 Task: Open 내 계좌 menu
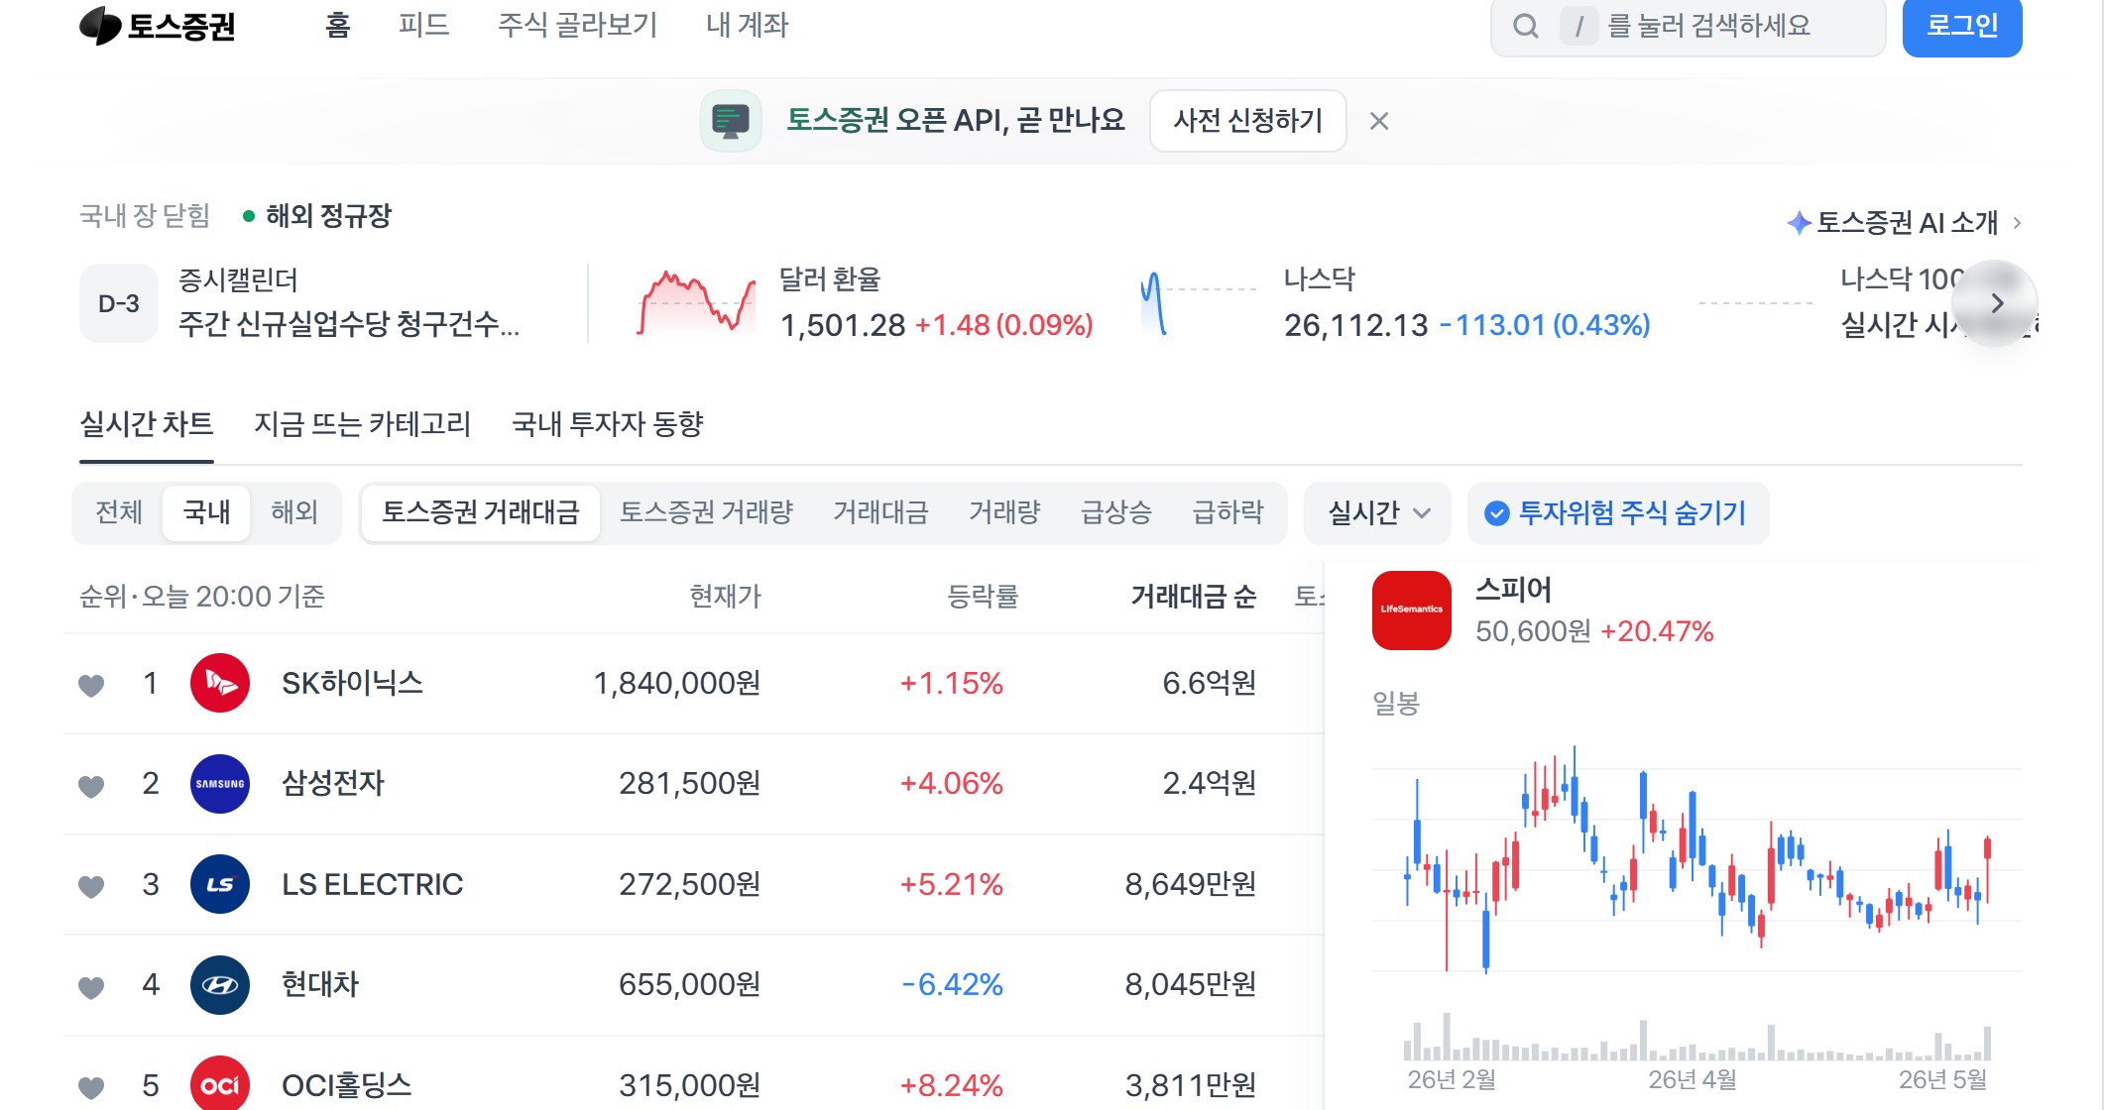747,25
